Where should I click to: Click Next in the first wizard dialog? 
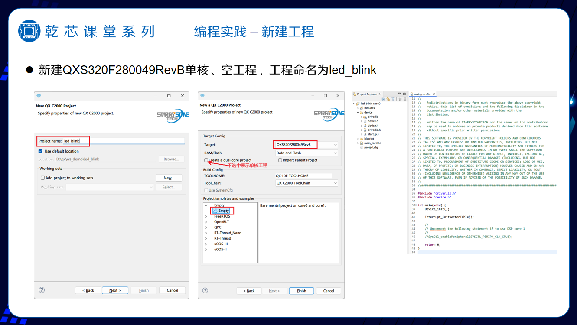[115, 290]
